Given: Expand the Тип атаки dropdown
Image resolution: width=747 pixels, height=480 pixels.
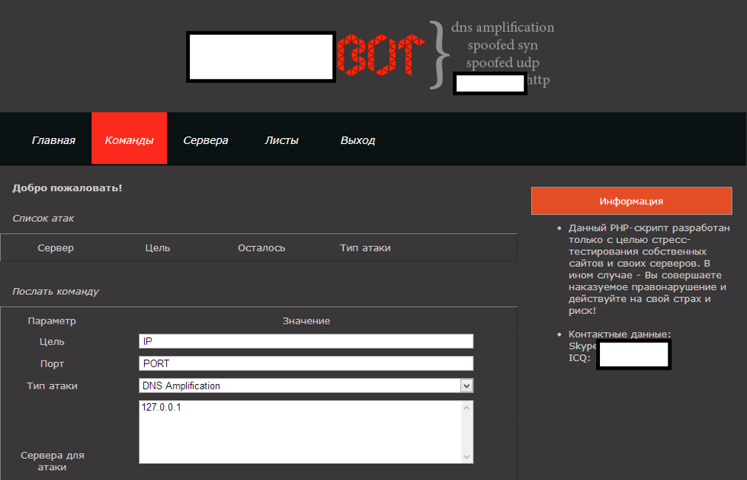Looking at the screenshot, I should pyautogui.click(x=306, y=386).
